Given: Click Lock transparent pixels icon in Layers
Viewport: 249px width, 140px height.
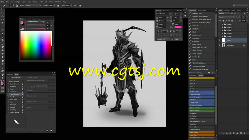Looking at the screenshot, I should pos(223,21).
